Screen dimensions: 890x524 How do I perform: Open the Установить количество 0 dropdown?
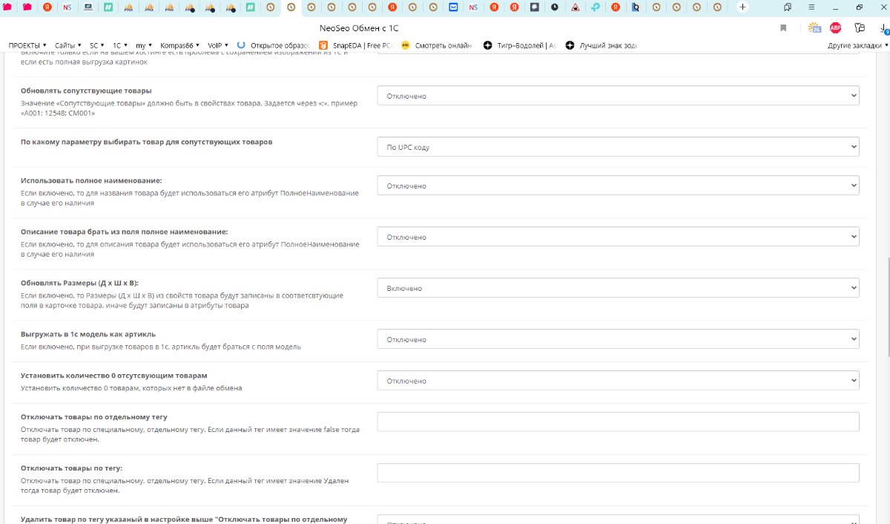pos(618,381)
